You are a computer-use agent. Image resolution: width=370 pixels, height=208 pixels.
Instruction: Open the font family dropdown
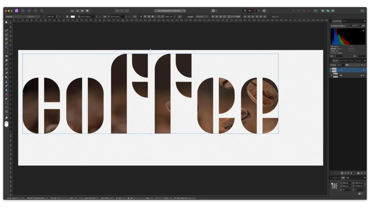[x=14, y=17]
